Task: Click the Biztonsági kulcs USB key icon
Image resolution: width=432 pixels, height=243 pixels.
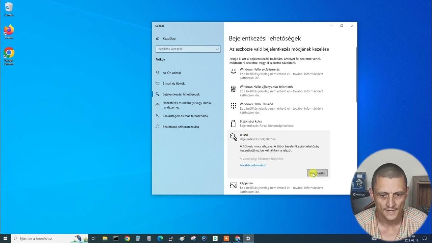Action: tap(233, 123)
